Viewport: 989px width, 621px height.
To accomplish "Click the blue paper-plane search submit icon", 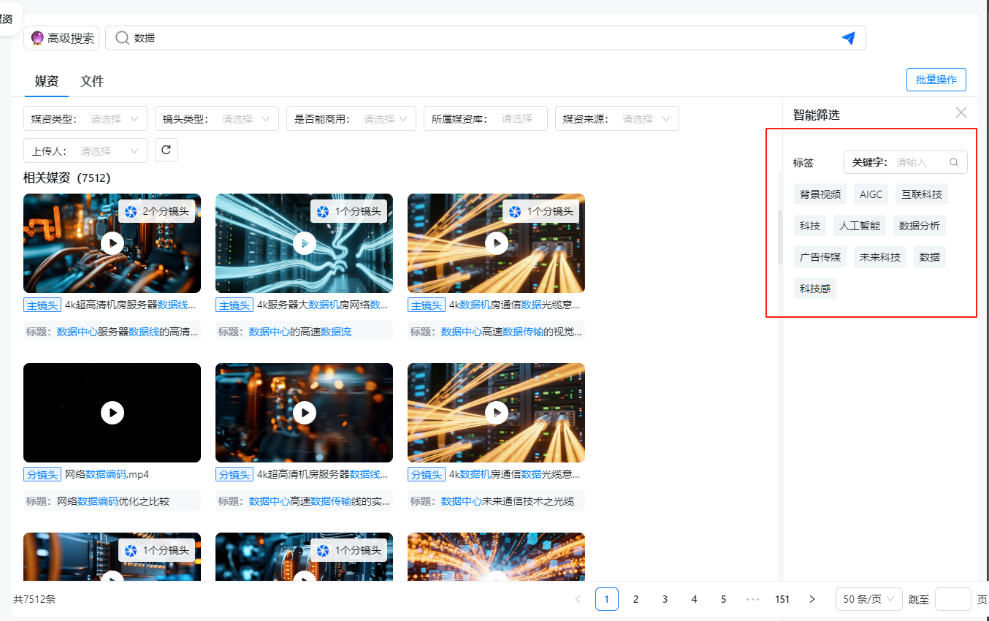I will pyautogui.click(x=848, y=38).
